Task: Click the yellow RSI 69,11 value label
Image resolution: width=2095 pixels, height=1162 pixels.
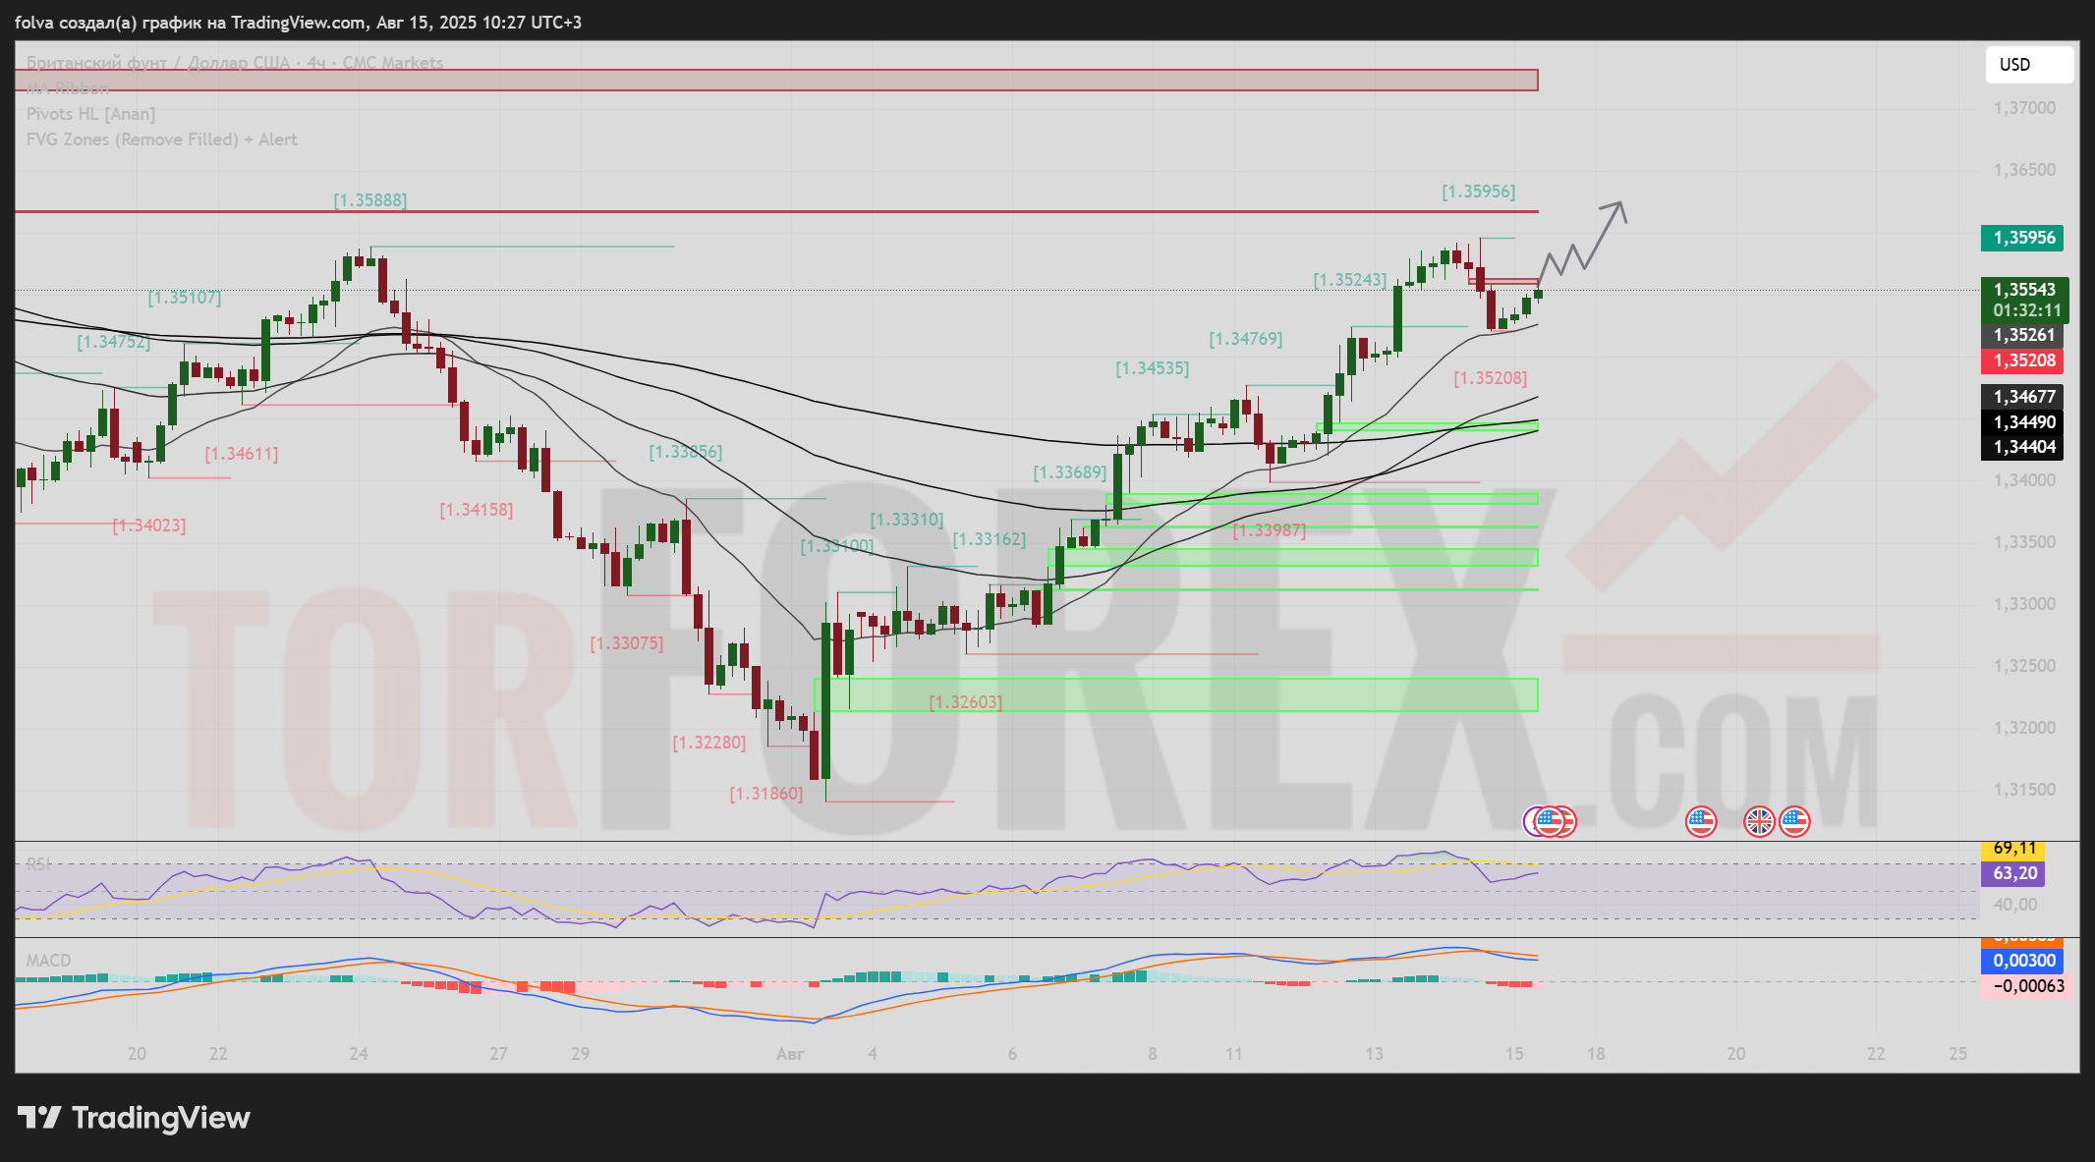Action: tap(2013, 849)
